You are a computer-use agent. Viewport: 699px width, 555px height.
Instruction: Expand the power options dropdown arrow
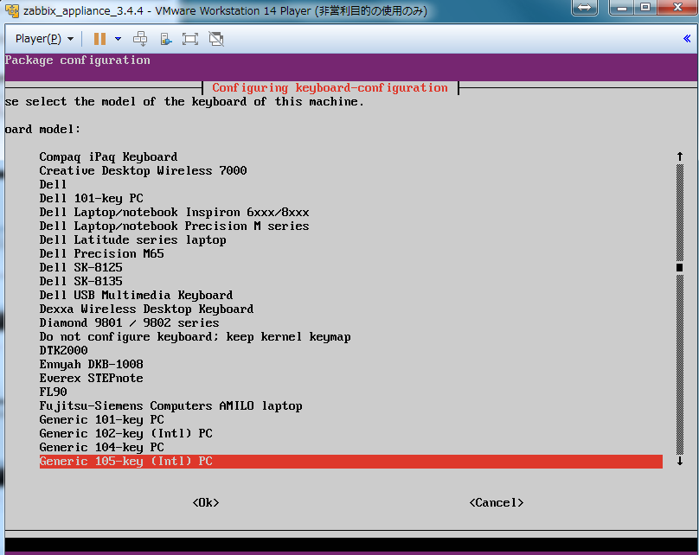pos(119,39)
